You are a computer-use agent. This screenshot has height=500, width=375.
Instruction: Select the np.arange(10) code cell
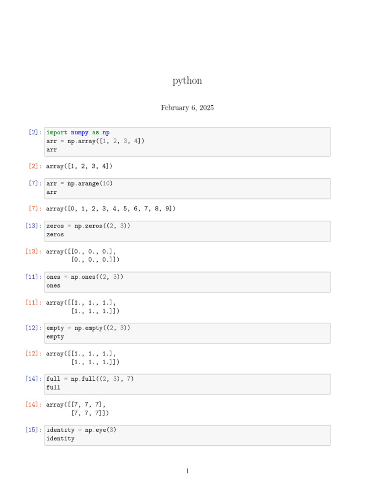(x=187, y=188)
